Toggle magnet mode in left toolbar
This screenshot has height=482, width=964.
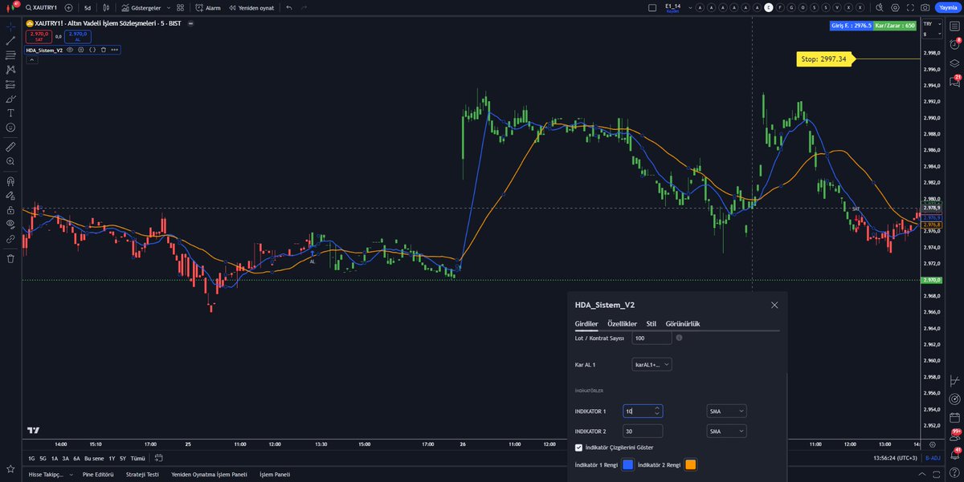tap(10, 180)
